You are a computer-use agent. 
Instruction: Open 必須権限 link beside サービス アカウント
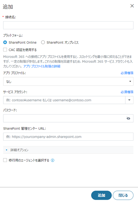click(127, 92)
